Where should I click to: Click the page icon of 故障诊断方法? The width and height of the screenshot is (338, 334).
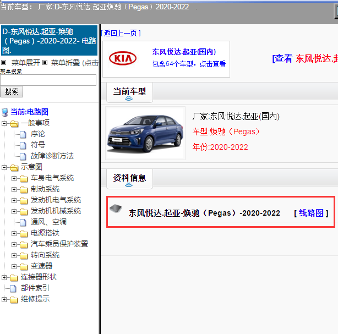[23, 156]
